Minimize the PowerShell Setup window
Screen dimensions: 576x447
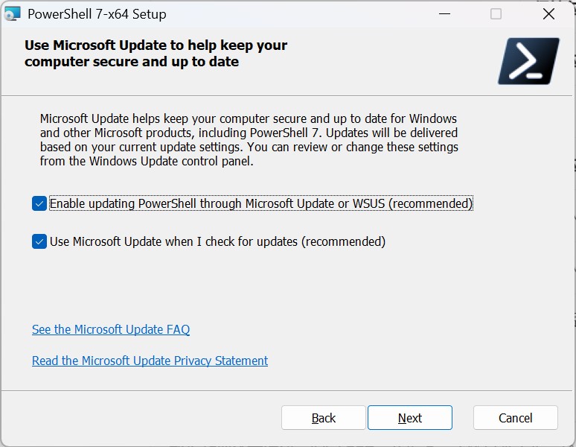click(x=444, y=14)
